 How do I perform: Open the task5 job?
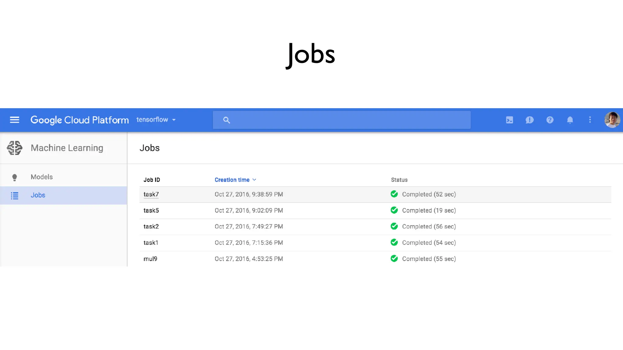click(x=151, y=211)
